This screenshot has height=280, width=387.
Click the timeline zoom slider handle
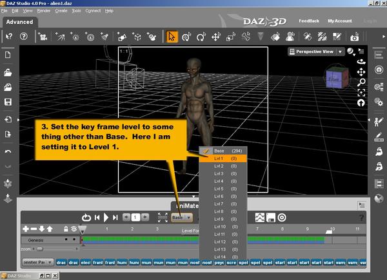coord(40,249)
